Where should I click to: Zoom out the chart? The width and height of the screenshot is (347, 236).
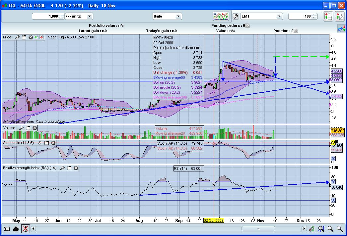(330, 229)
